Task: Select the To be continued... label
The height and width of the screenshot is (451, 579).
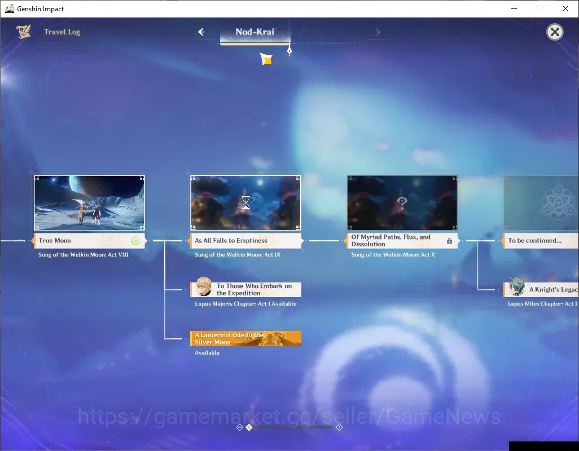Action: tap(541, 241)
